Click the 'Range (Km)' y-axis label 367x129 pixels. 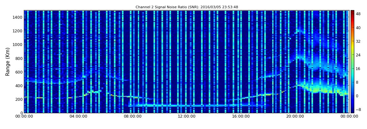point(8,61)
